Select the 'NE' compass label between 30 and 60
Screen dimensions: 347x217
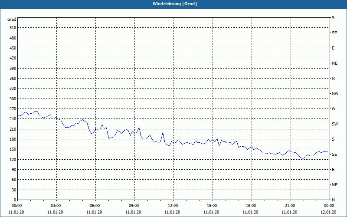tap(334, 185)
